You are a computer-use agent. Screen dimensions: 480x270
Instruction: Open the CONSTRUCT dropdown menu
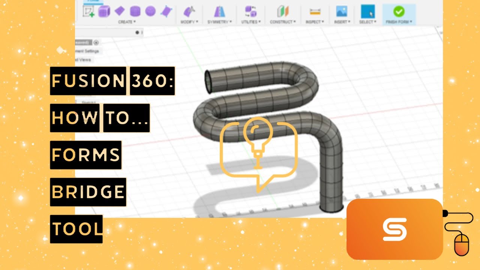coord(282,22)
